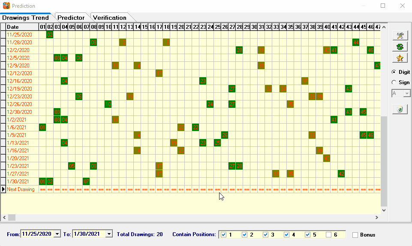This screenshot has height=246, width=412.
Task: Check the position 6 checkbox
Action: click(328, 235)
